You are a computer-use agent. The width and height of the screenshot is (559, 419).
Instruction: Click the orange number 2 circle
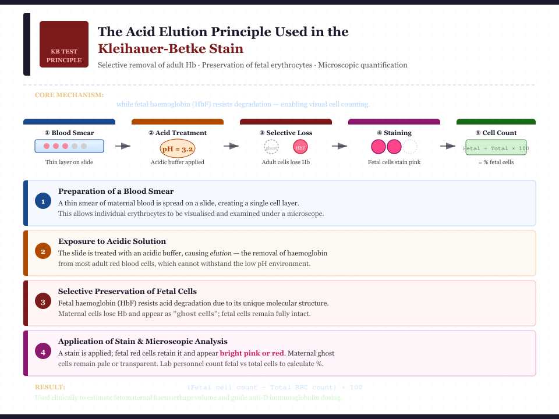(x=43, y=251)
